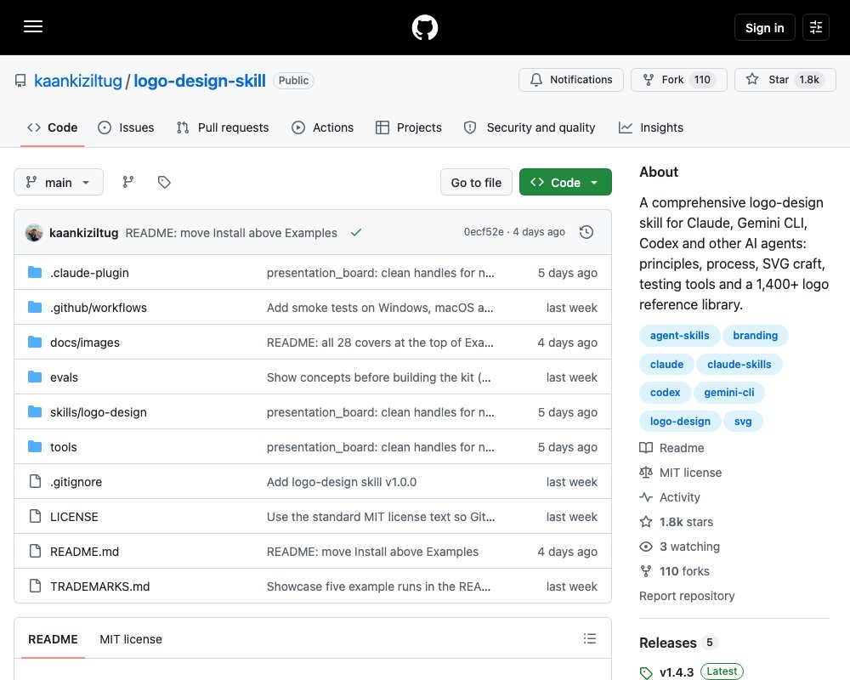This screenshot has height=680, width=850.
Task: Click Report repository link
Action: (687, 595)
